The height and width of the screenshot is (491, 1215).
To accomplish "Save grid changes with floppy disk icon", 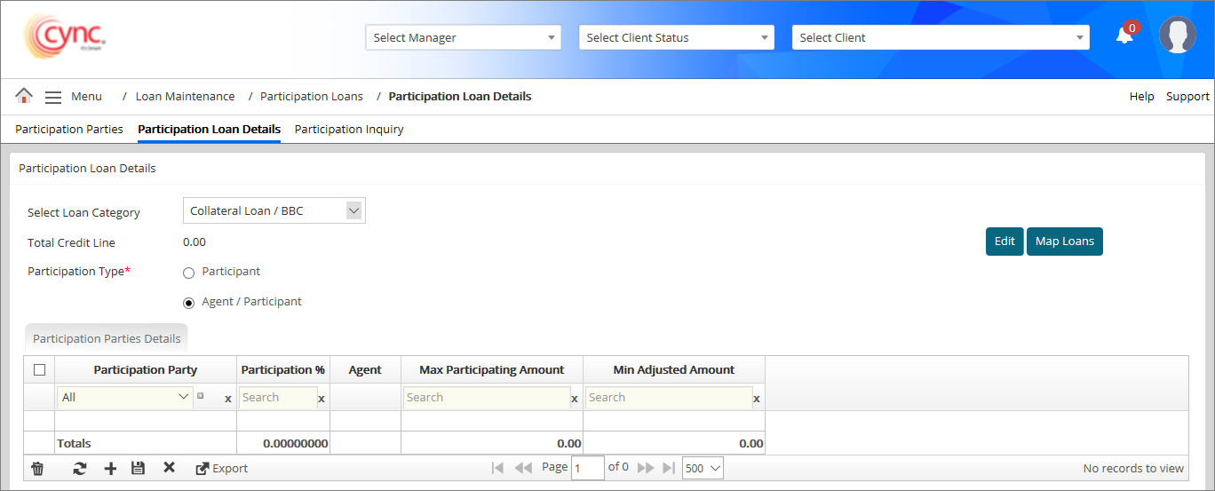I will tap(138, 469).
